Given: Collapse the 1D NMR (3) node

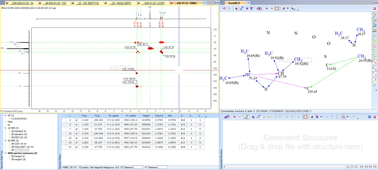Looking at the screenshot, I should 5,128.
